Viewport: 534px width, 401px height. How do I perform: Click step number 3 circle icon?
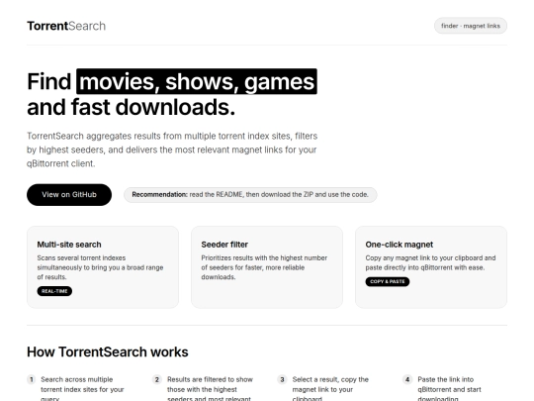coord(282,379)
